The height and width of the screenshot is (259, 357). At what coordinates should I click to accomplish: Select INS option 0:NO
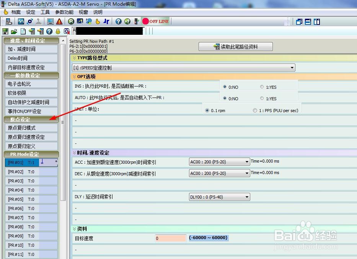[x=225, y=87]
